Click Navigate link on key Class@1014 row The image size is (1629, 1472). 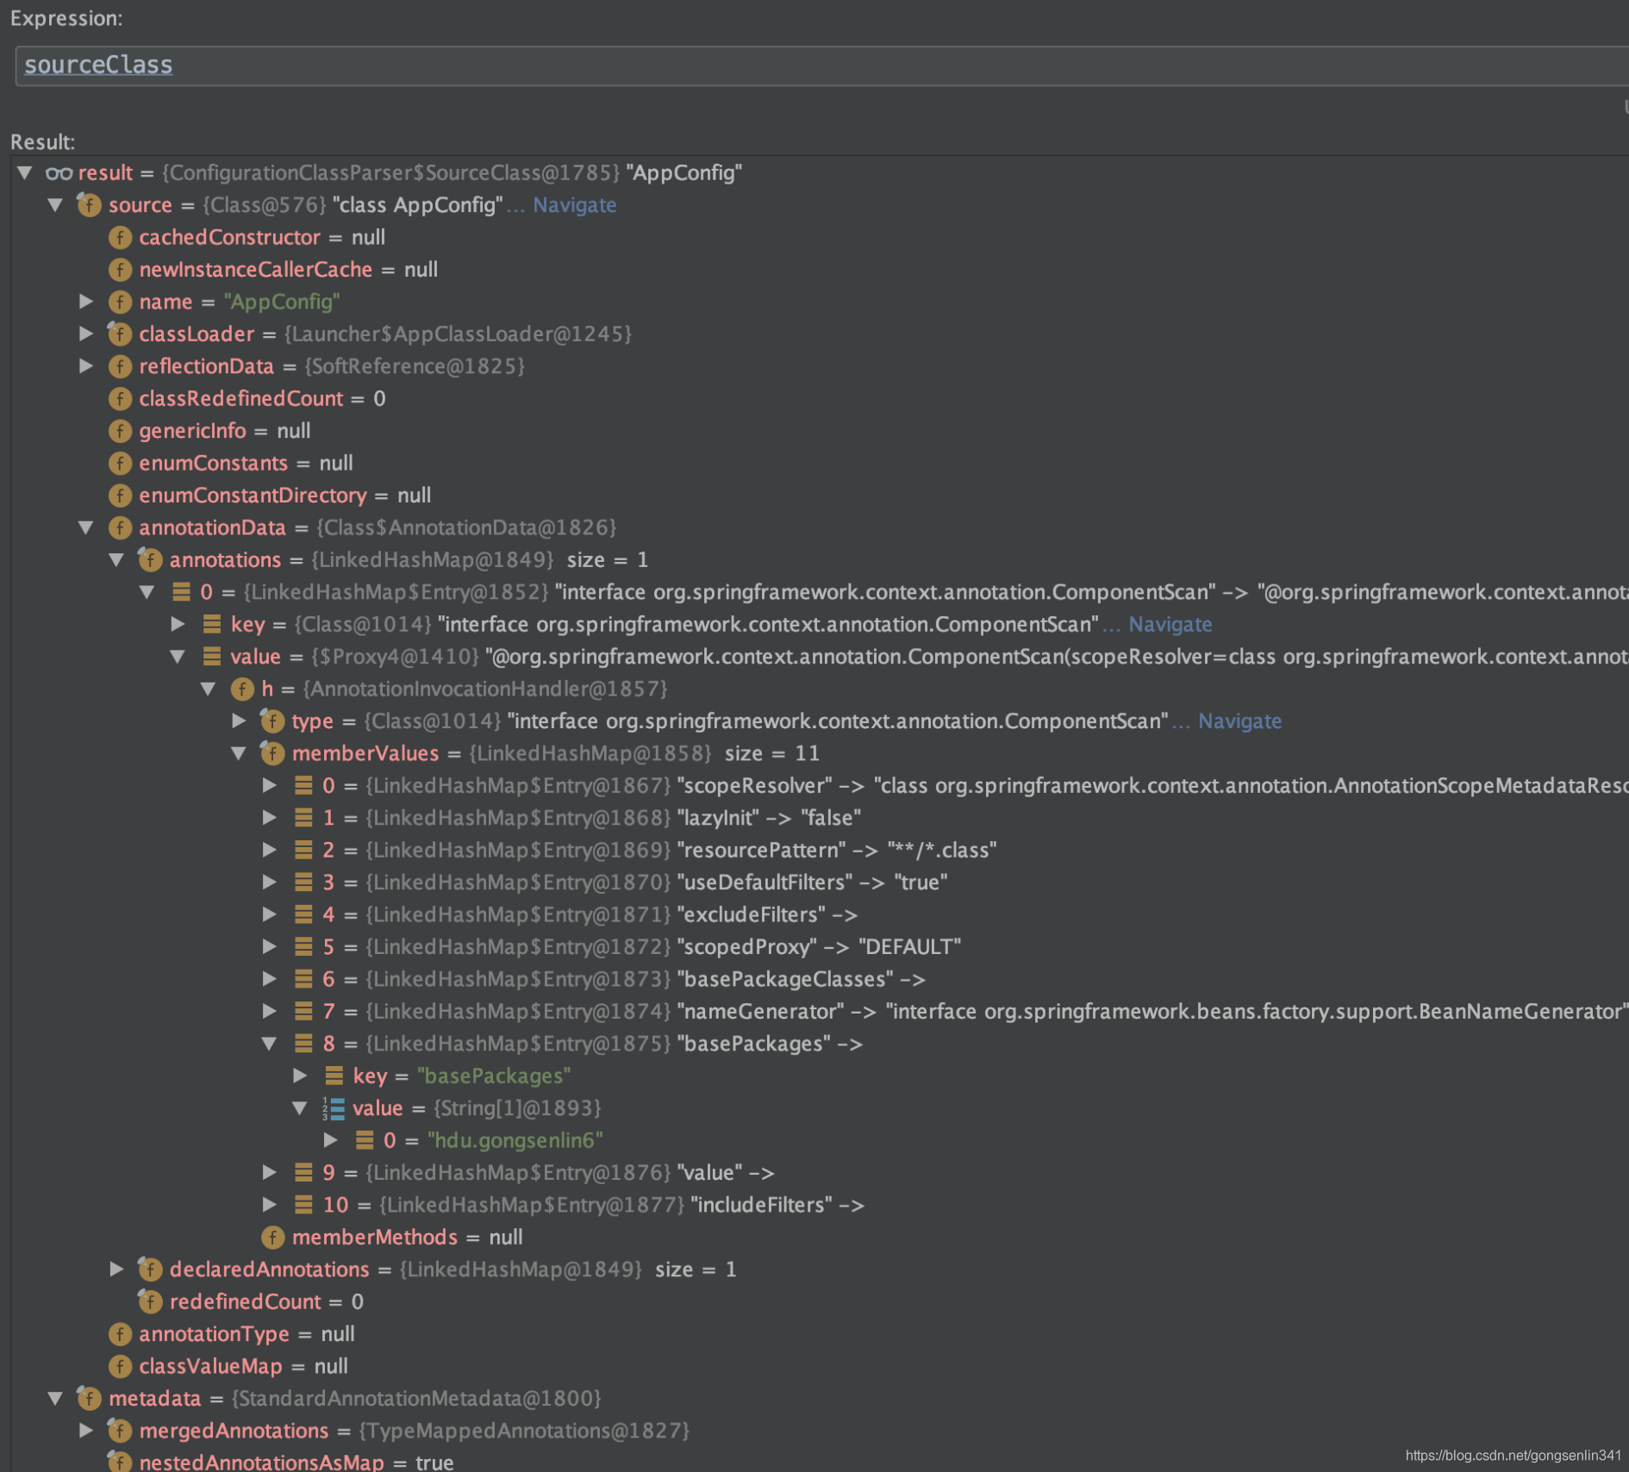point(1170,624)
